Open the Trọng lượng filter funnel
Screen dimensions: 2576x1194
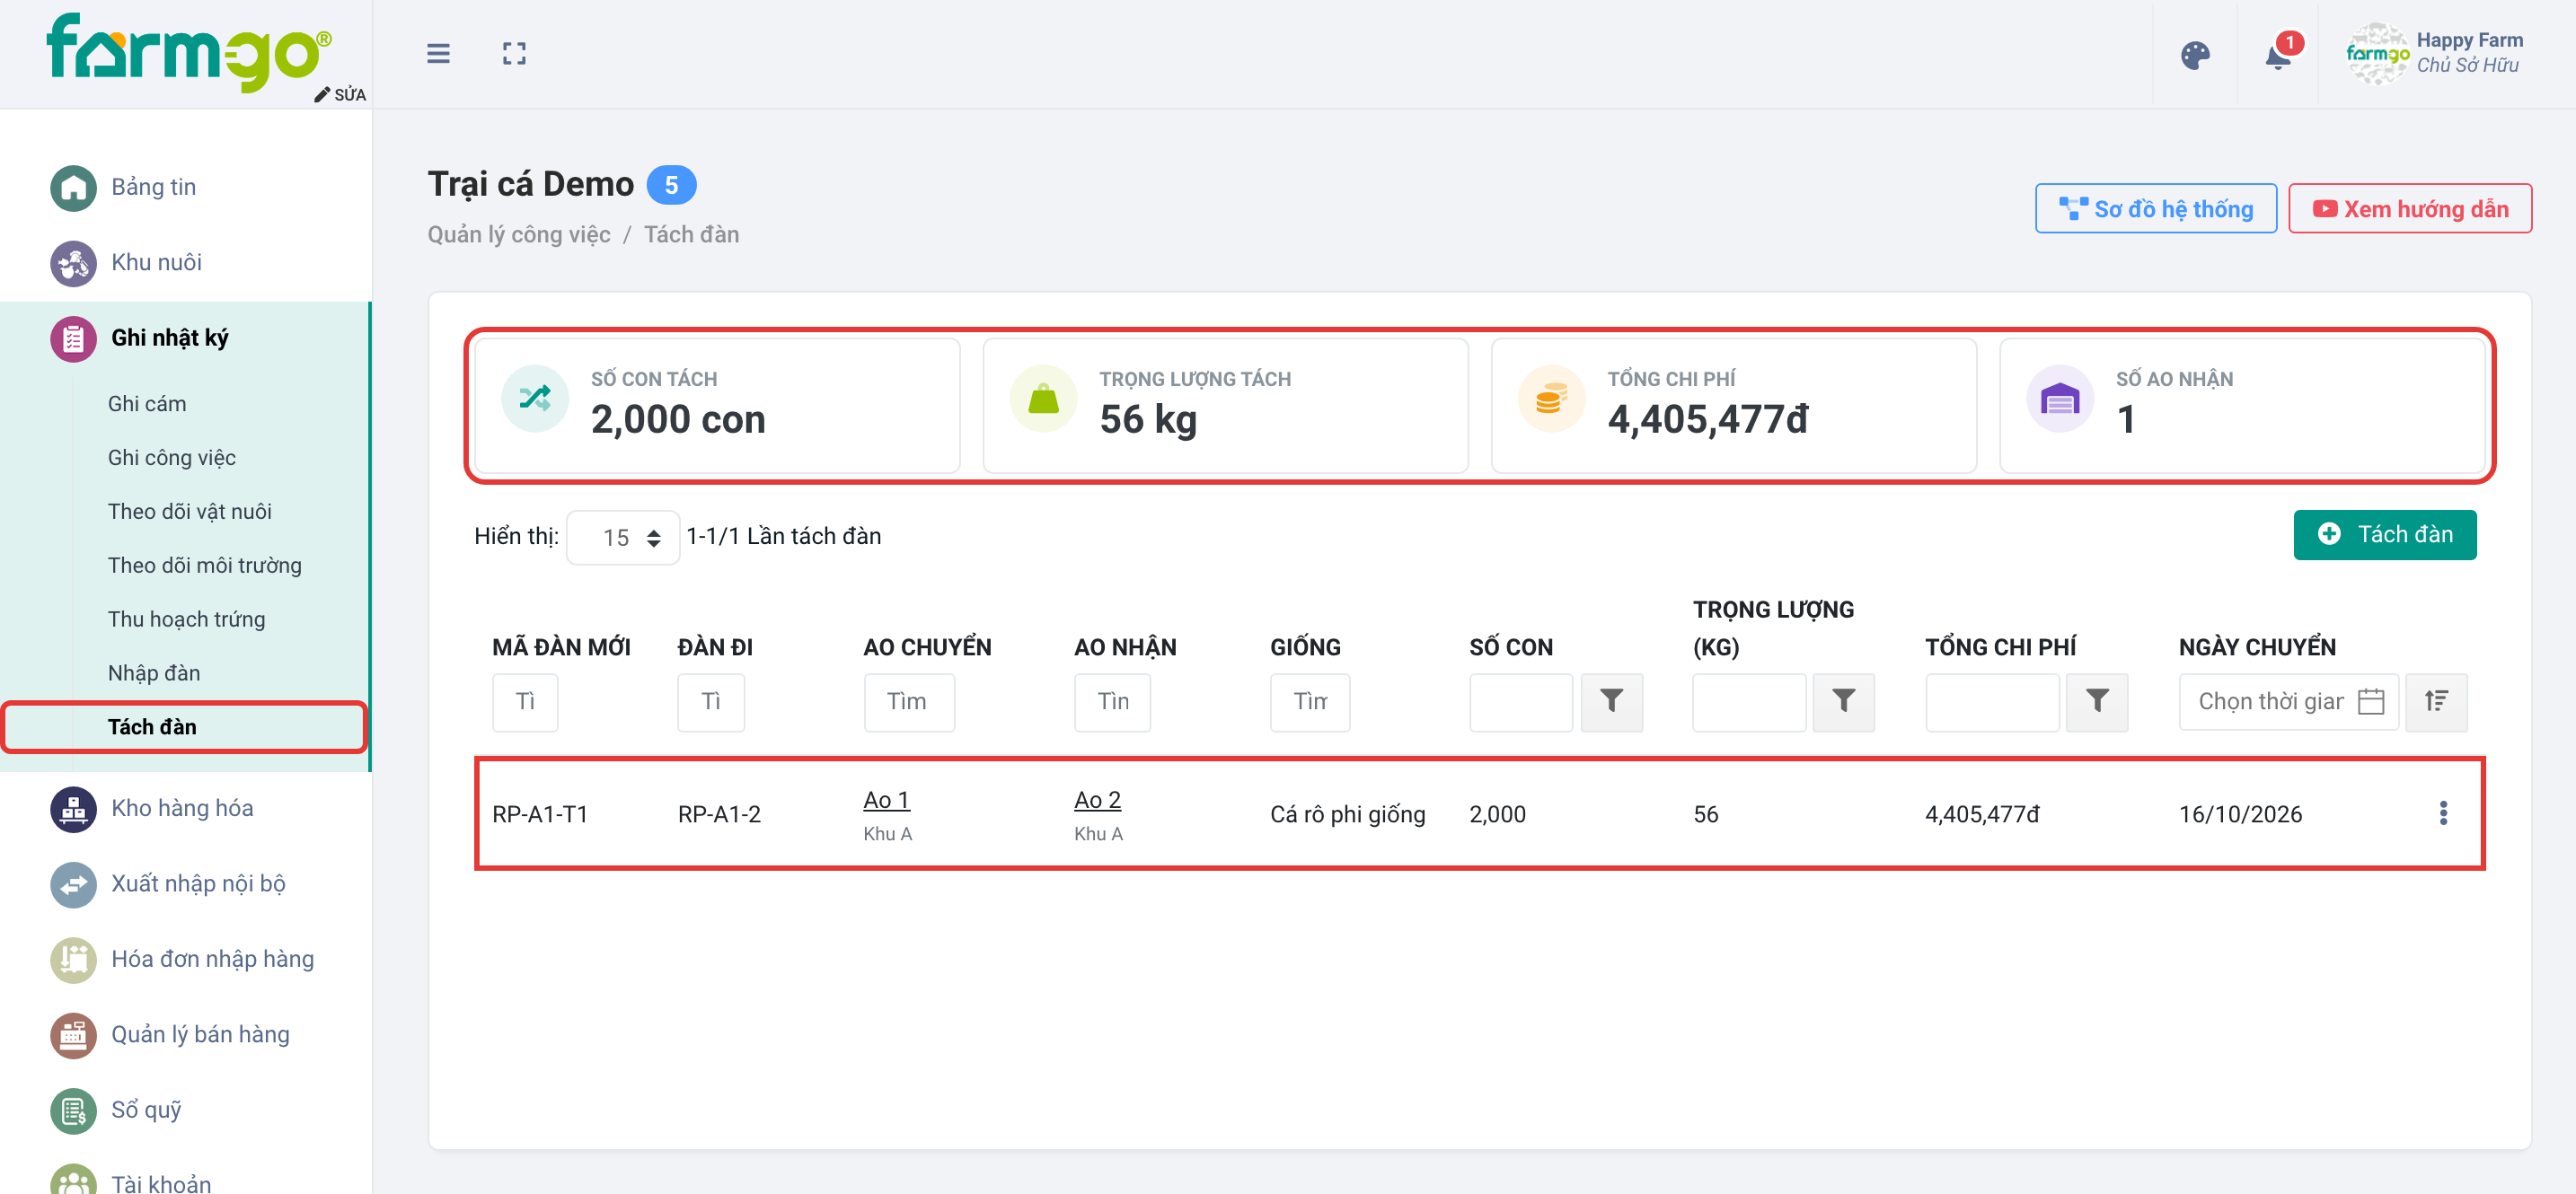coord(1843,701)
